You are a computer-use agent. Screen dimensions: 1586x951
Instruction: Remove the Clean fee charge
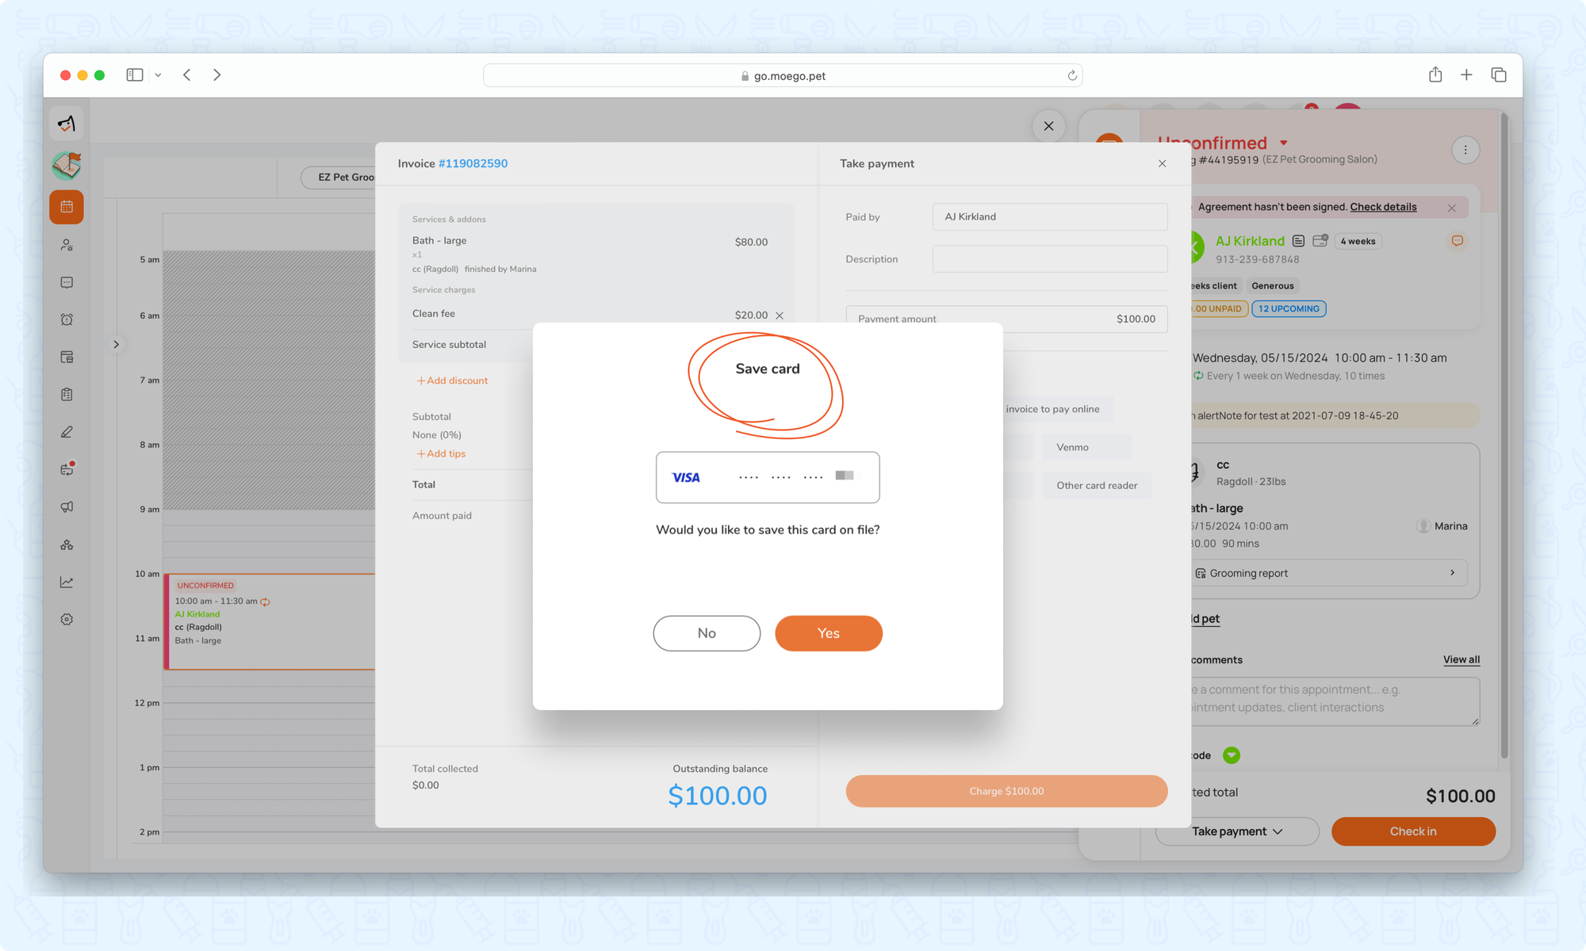pos(780,315)
